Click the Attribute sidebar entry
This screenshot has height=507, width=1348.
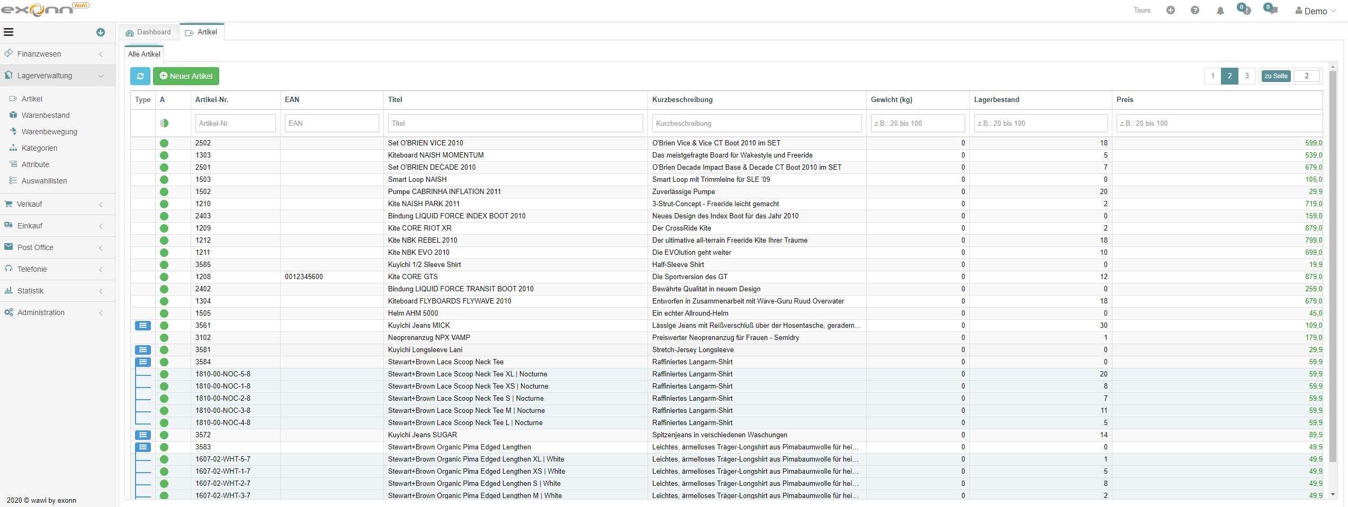tap(35, 164)
